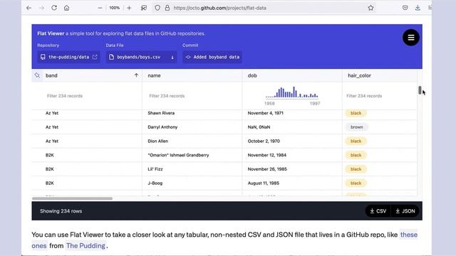This screenshot has width=456, height=256.
Task: Click November 12, 1984 date cell
Action: coord(267,155)
